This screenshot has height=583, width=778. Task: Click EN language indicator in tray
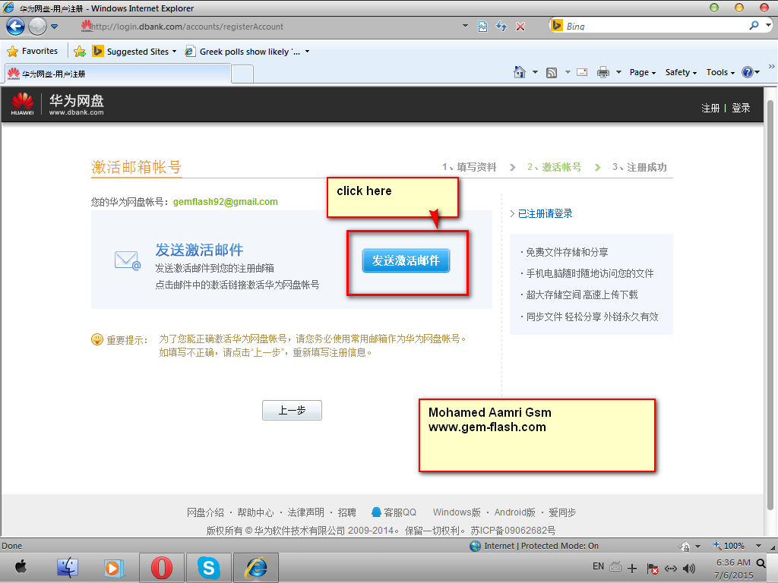(x=599, y=566)
